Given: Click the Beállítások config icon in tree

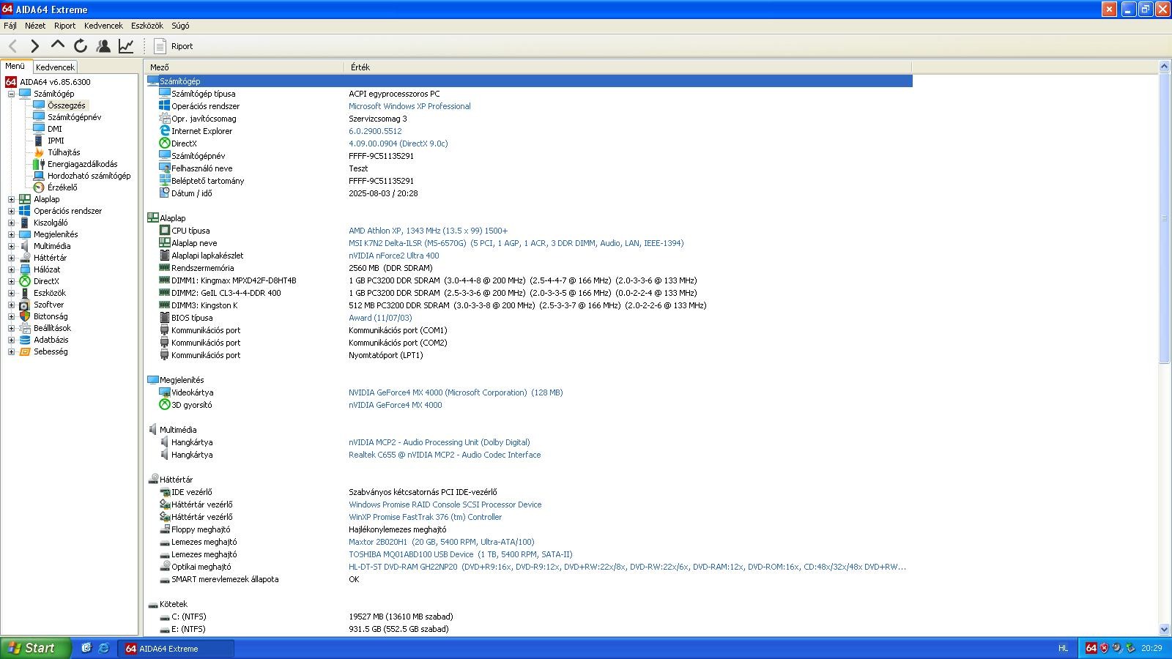Looking at the screenshot, I should [25, 328].
